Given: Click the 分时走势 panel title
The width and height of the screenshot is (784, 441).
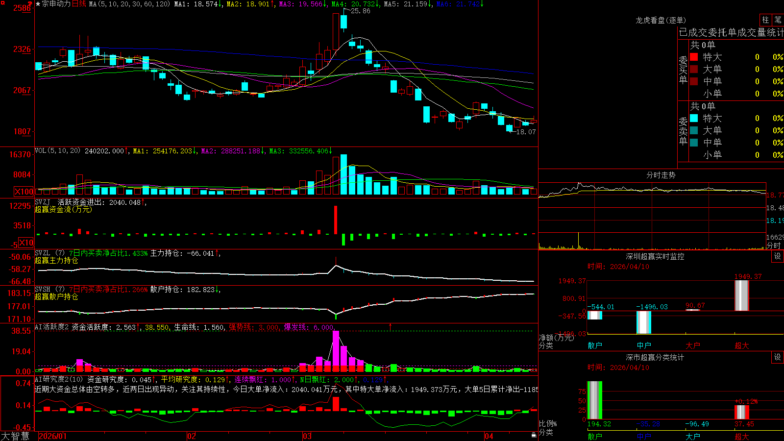Looking at the screenshot, I should (661, 175).
